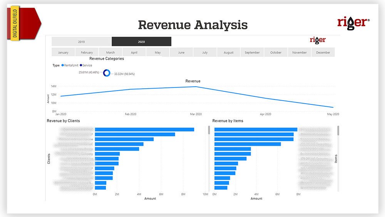Image resolution: width=385 pixels, height=217 pixels.
Task: Click the small Riger logo in dashboard
Action: click(318, 40)
